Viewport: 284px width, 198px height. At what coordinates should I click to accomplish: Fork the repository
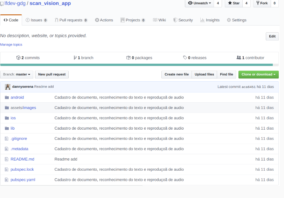[x=262, y=3]
